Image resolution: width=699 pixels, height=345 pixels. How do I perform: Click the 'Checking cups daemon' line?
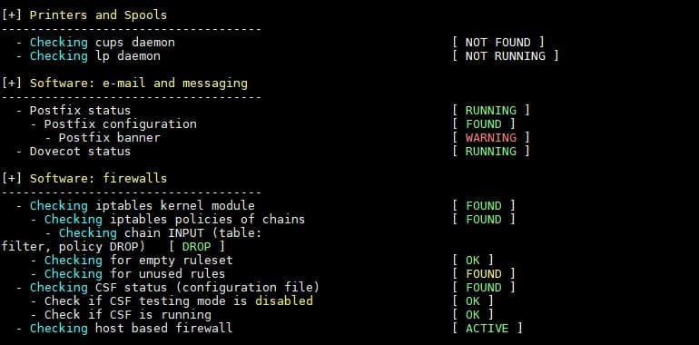pyautogui.click(x=103, y=43)
